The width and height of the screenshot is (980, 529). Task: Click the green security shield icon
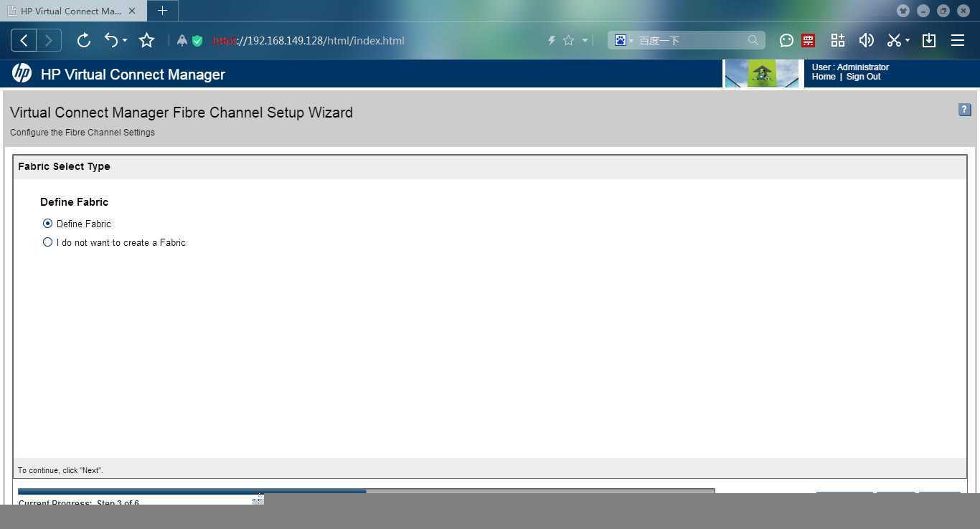point(197,41)
